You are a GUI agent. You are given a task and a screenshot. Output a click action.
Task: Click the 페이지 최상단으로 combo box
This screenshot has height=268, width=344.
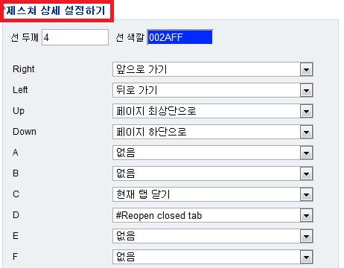click(x=213, y=111)
